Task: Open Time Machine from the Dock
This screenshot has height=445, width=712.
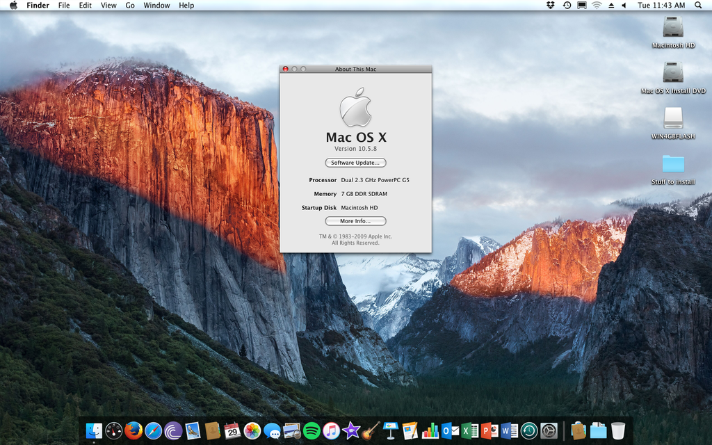Action: [529, 430]
